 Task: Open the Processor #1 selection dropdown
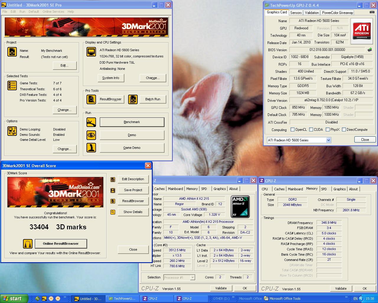192,278
